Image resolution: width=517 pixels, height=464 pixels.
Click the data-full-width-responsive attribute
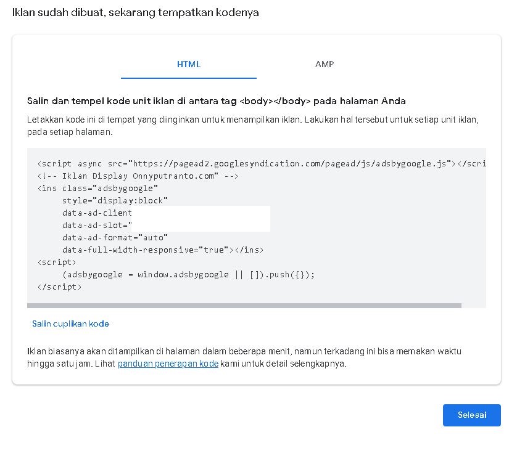[x=162, y=250]
